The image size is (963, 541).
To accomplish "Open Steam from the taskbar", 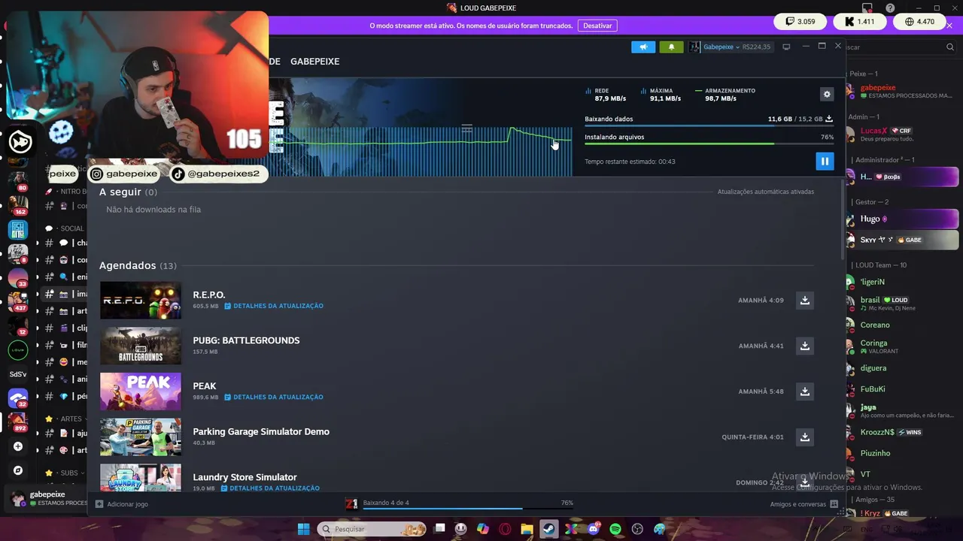I will [549, 529].
